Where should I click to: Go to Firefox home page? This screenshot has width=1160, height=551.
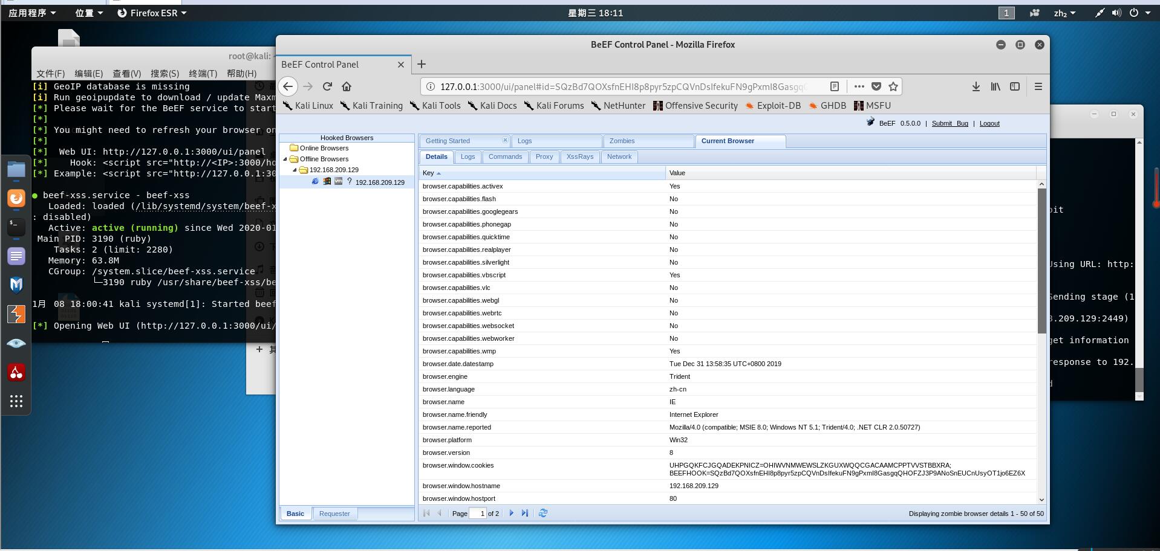pos(347,86)
